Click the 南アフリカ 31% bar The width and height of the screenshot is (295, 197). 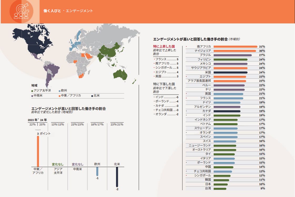(235, 47)
